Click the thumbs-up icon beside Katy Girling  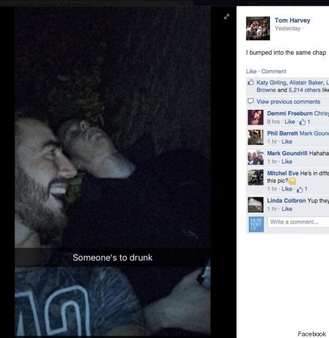(x=251, y=82)
